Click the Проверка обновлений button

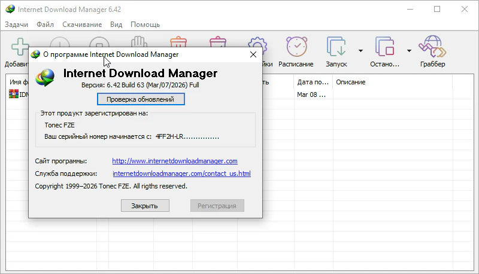click(x=141, y=99)
